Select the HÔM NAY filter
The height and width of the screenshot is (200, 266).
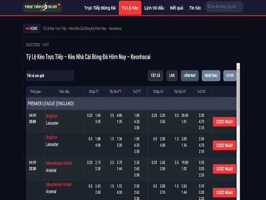pyautogui.click(x=190, y=76)
